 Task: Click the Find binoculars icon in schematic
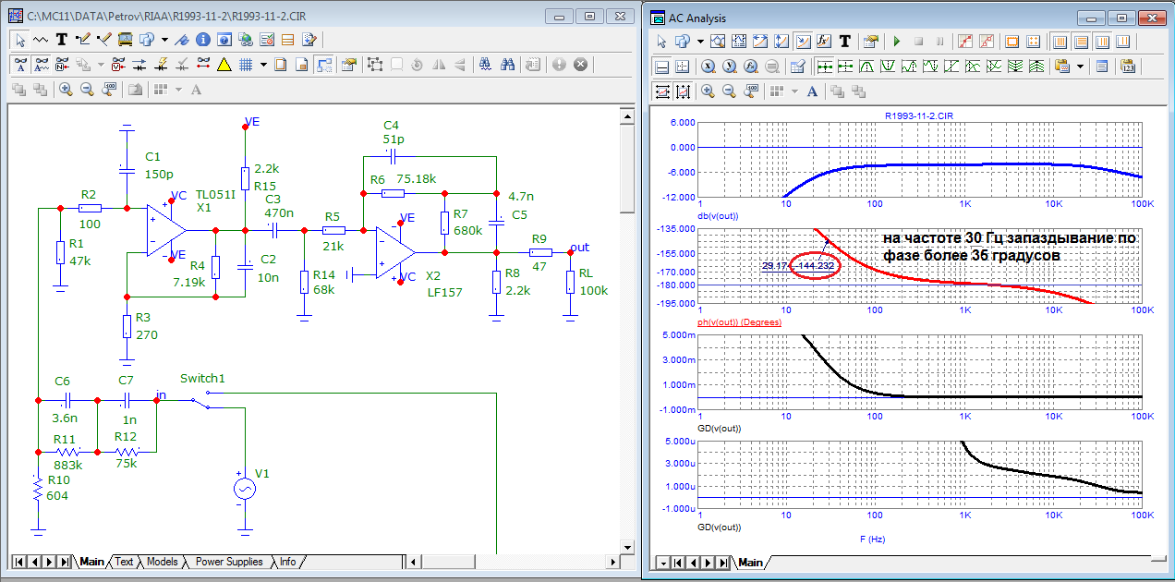point(508,65)
